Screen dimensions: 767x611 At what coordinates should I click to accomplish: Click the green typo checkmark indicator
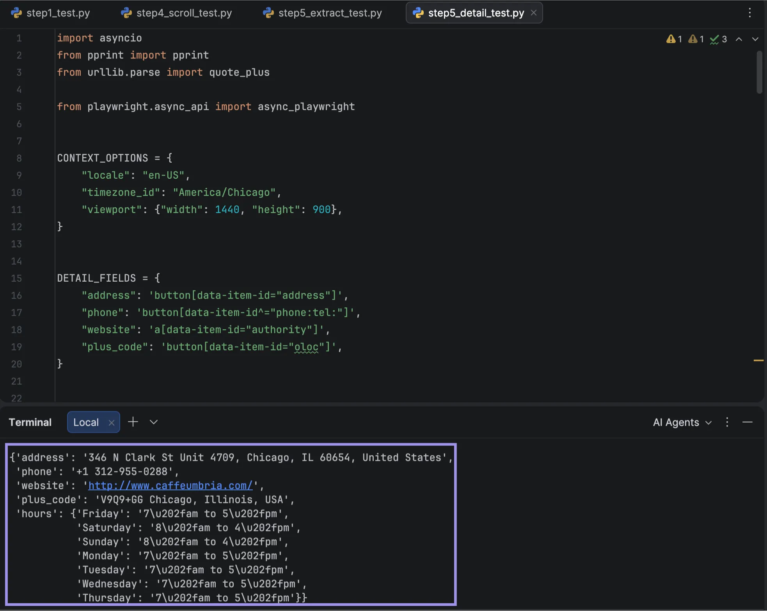[718, 39]
